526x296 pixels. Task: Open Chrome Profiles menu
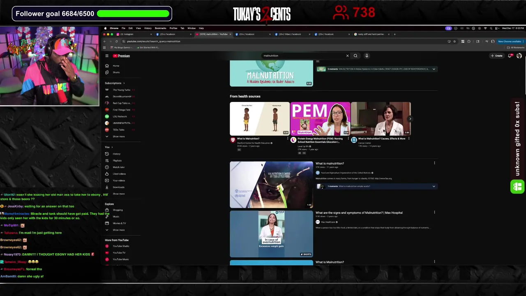(173, 28)
